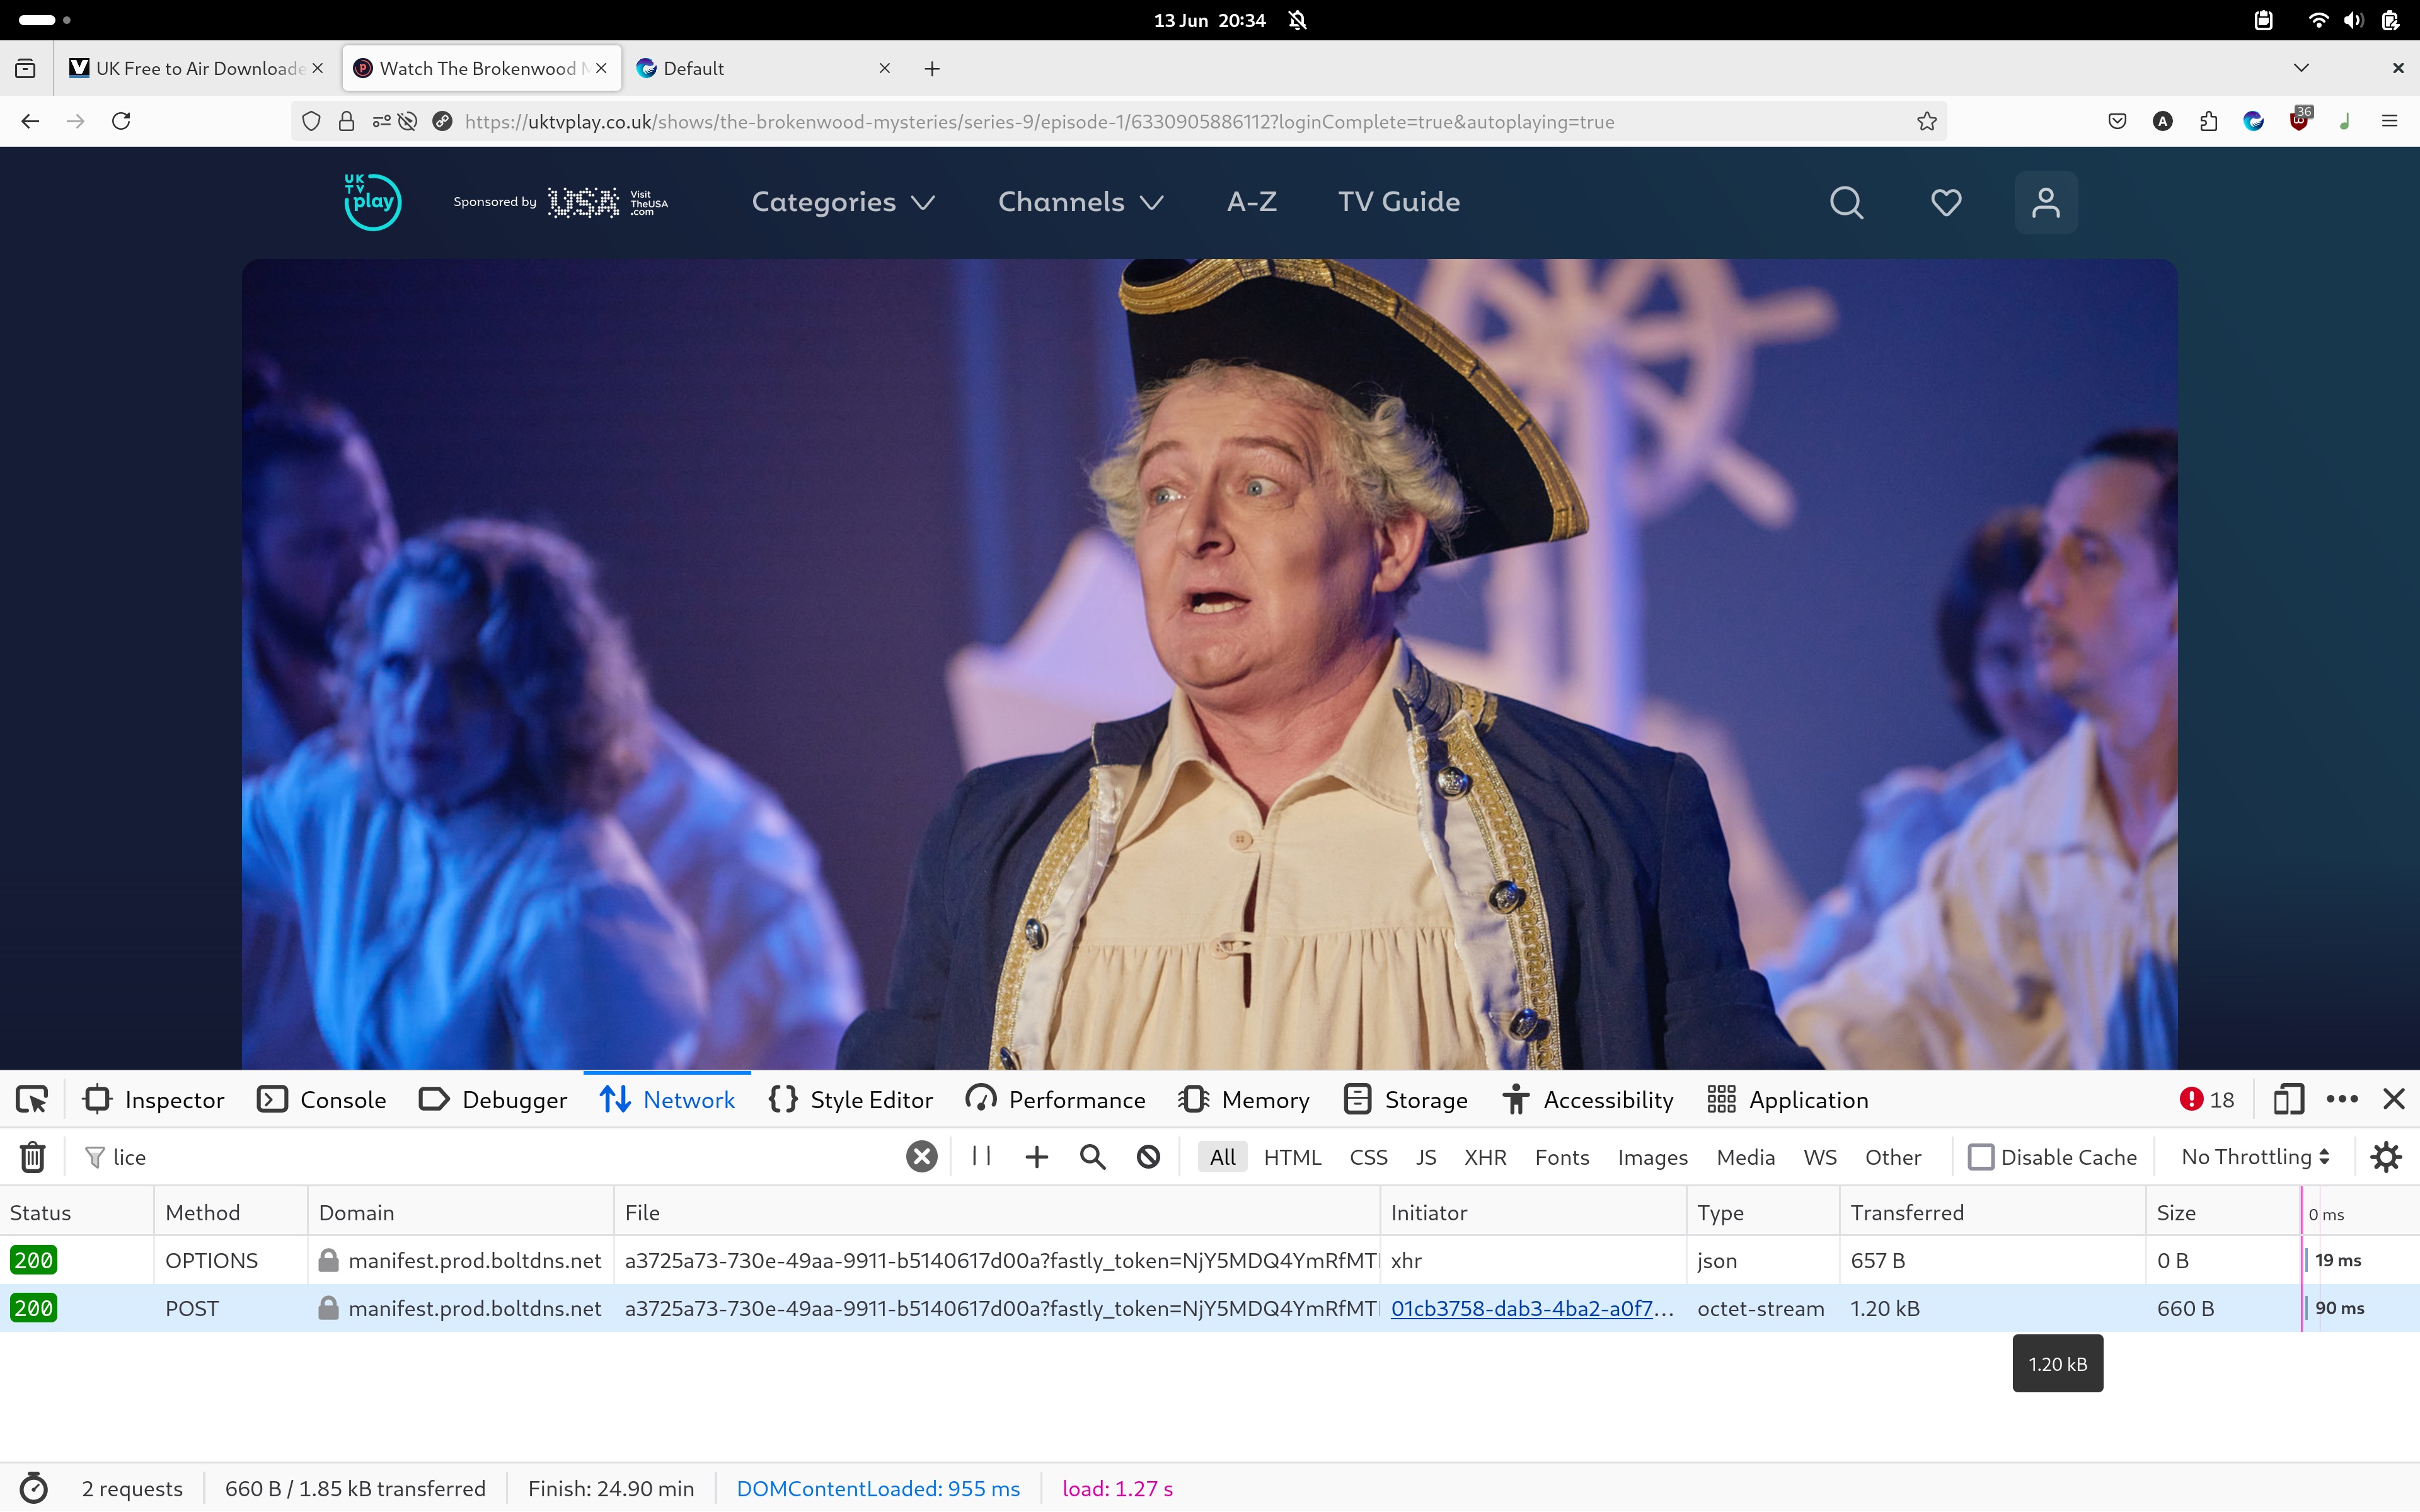Expand the Categories dropdown

[x=843, y=202]
